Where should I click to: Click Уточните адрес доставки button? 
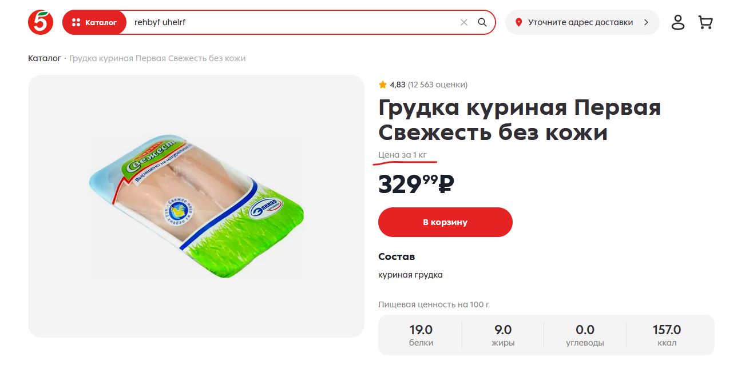582,22
